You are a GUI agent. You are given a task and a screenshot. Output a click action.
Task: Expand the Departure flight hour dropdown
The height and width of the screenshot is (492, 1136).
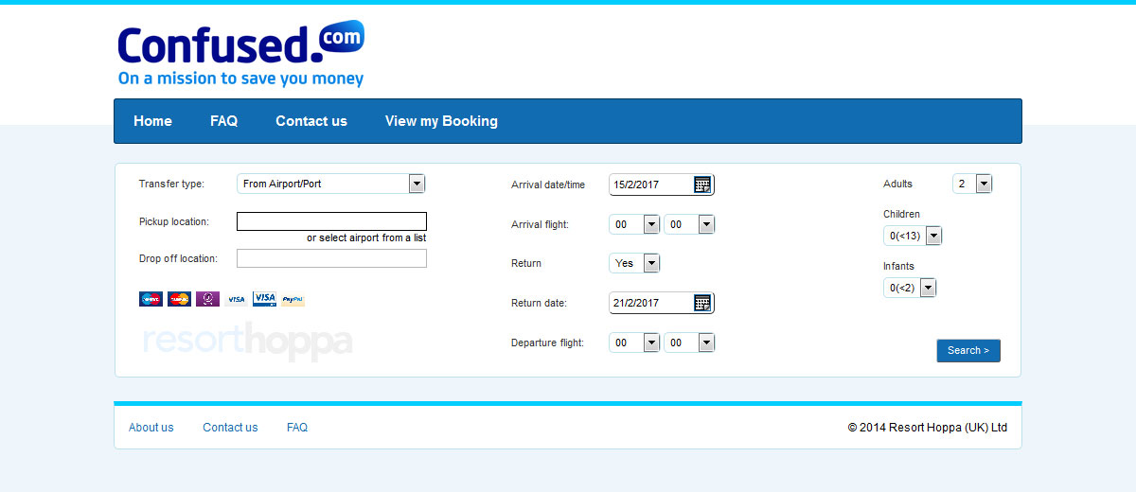tap(634, 343)
